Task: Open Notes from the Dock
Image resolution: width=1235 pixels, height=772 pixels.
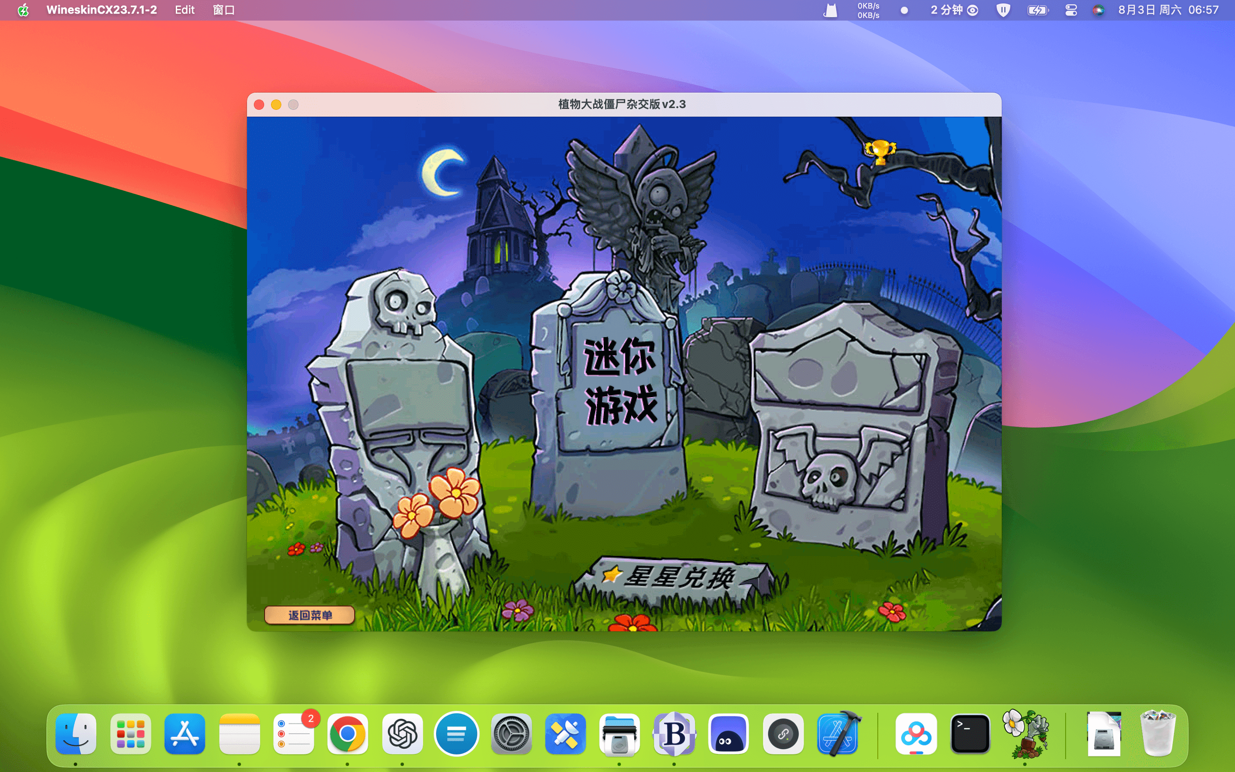Action: coord(239,734)
